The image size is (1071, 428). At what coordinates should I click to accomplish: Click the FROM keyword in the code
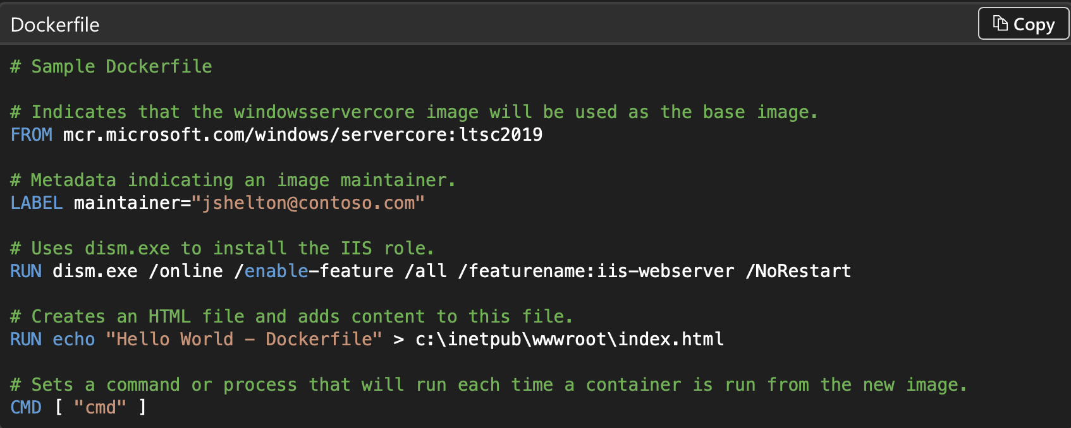pos(31,134)
